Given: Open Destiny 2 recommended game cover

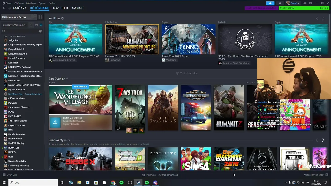Looking at the screenshot, I should (x=163, y=159).
